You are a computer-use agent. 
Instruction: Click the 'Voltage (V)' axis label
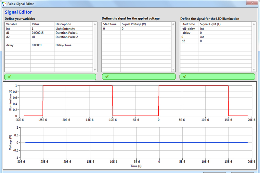tap(10, 142)
